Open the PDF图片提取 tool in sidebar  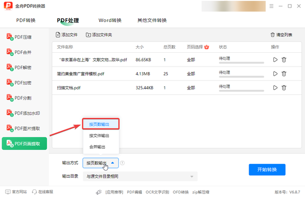[23, 128]
